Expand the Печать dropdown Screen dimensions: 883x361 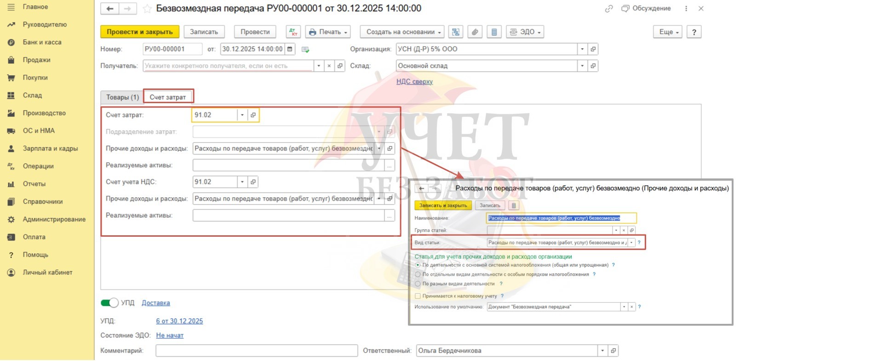[x=328, y=32]
